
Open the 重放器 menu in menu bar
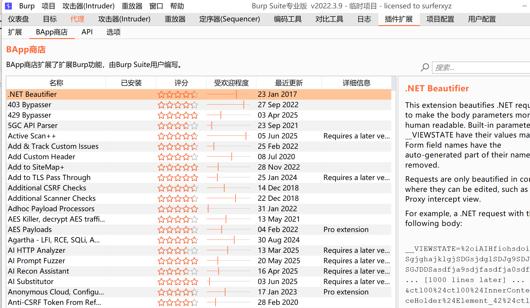click(132, 6)
